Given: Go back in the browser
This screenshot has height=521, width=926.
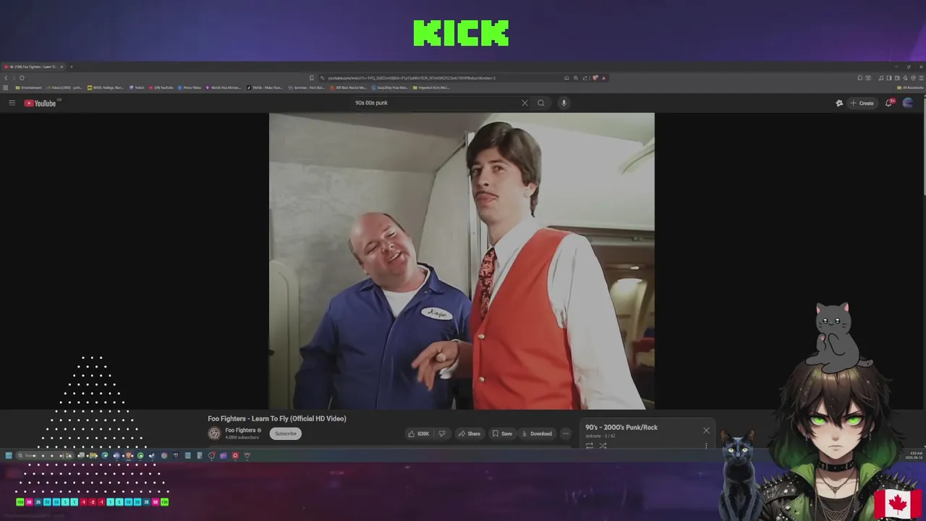Looking at the screenshot, I should [x=6, y=78].
